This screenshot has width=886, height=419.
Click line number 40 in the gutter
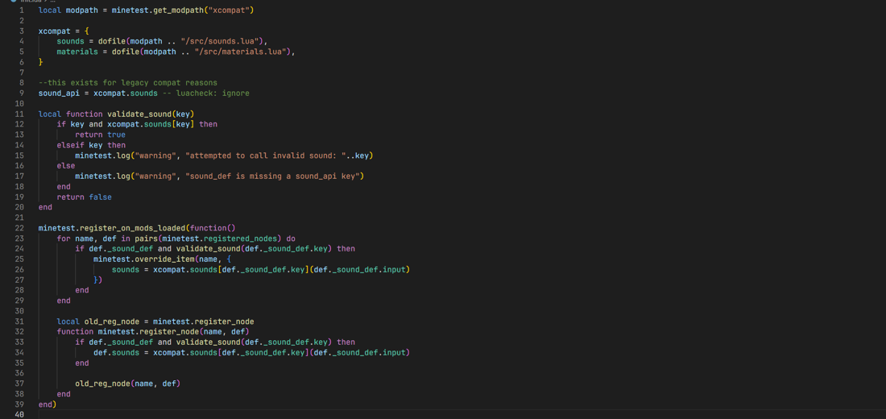[x=21, y=415]
